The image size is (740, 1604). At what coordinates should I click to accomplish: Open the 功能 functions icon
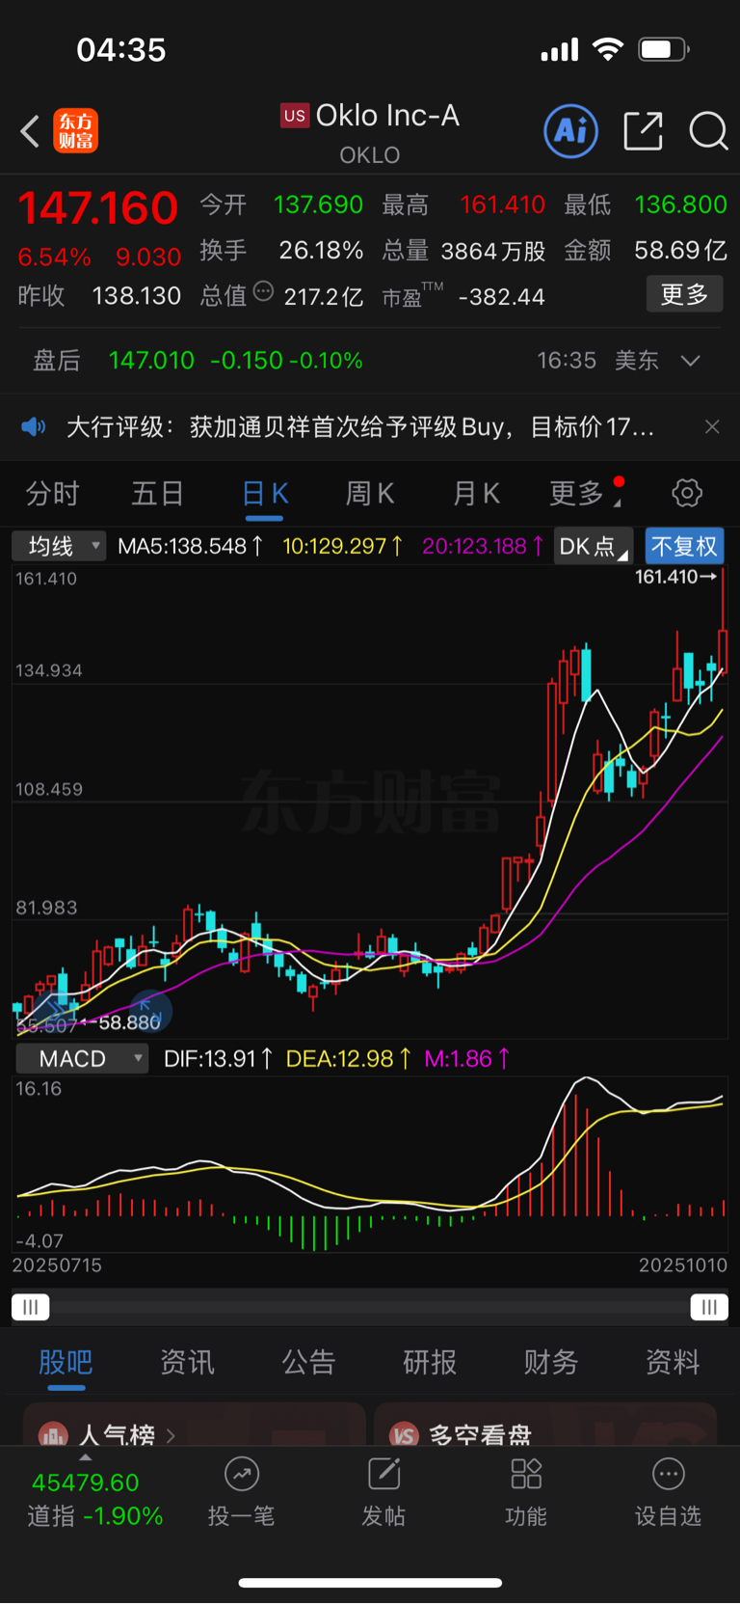[526, 1474]
